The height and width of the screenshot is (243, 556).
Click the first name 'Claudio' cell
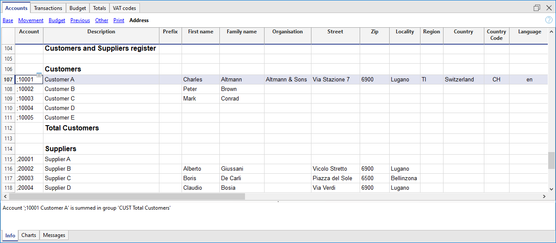(x=201, y=188)
